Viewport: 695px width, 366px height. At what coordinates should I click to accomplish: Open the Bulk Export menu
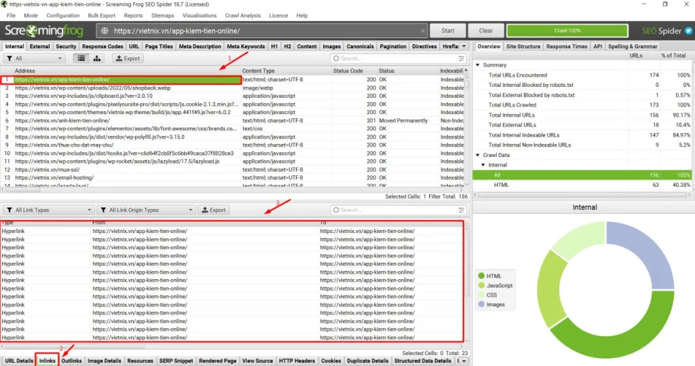tap(102, 16)
